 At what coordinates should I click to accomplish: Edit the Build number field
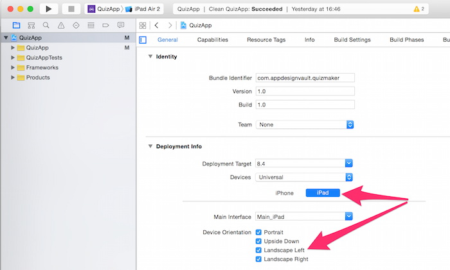(305, 105)
